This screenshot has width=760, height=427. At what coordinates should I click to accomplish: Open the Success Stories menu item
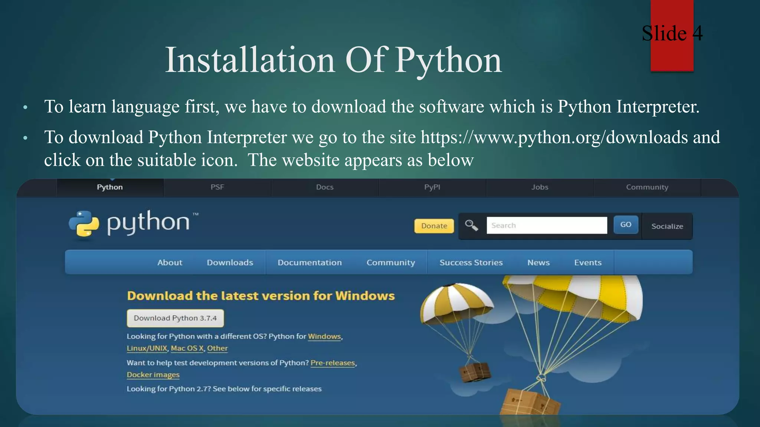(471, 262)
